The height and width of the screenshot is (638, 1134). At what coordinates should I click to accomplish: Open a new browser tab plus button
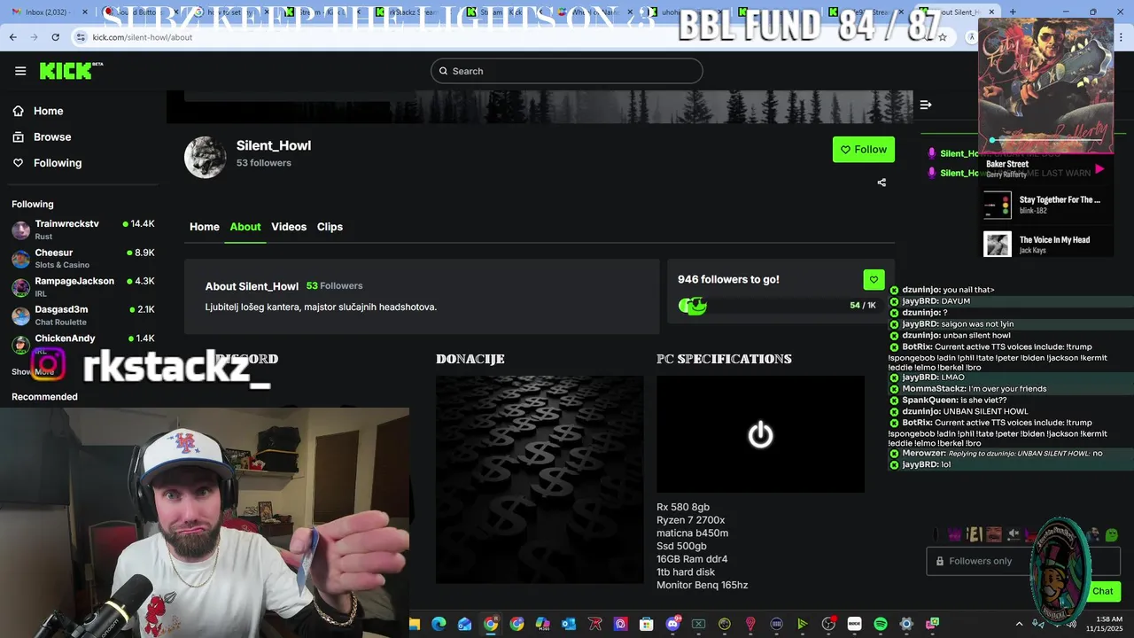click(x=1013, y=12)
